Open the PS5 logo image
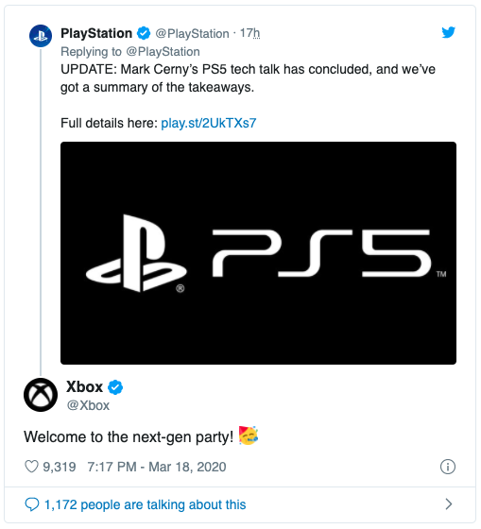Image resolution: width=481 pixels, height=529 pixels. click(x=258, y=253)
